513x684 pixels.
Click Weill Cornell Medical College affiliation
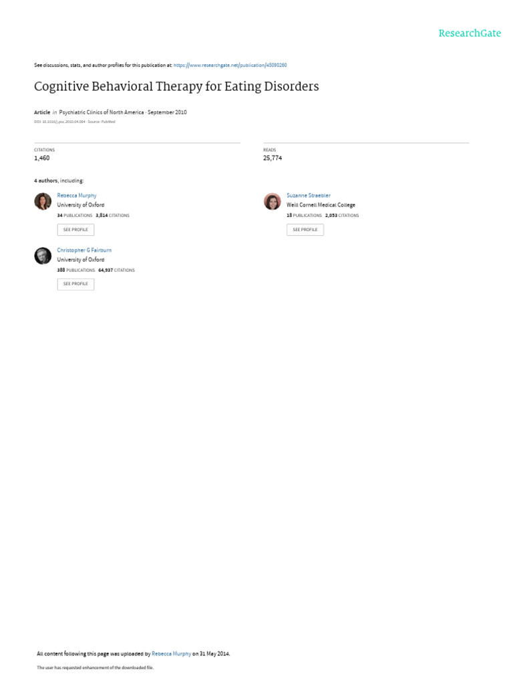tap(321, 205)
